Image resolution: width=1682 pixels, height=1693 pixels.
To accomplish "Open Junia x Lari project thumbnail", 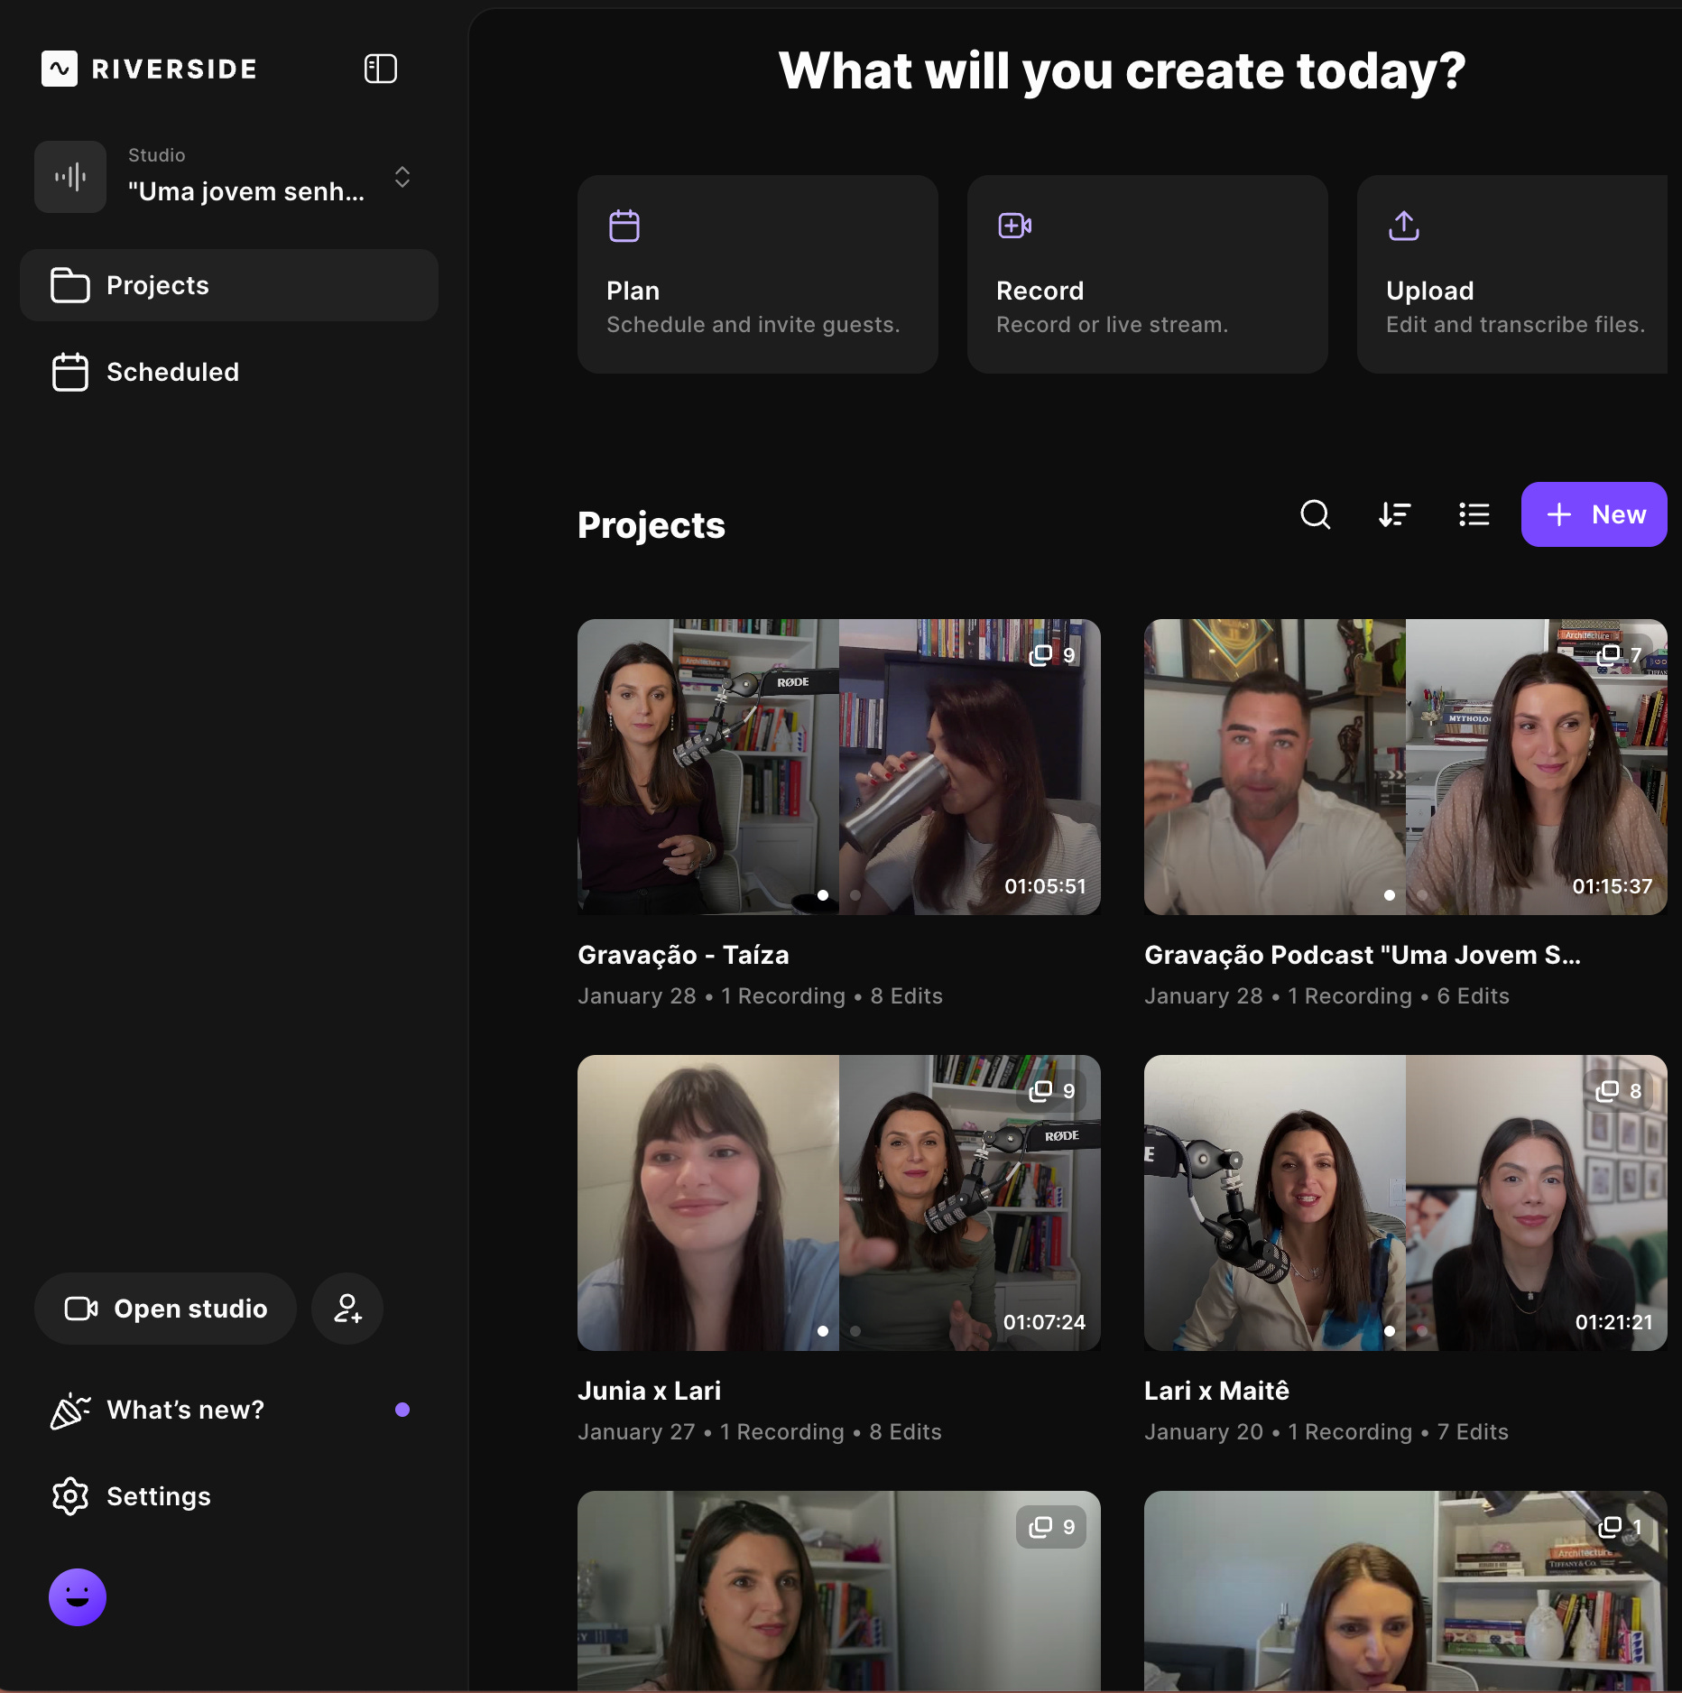I will (839, 1203).
